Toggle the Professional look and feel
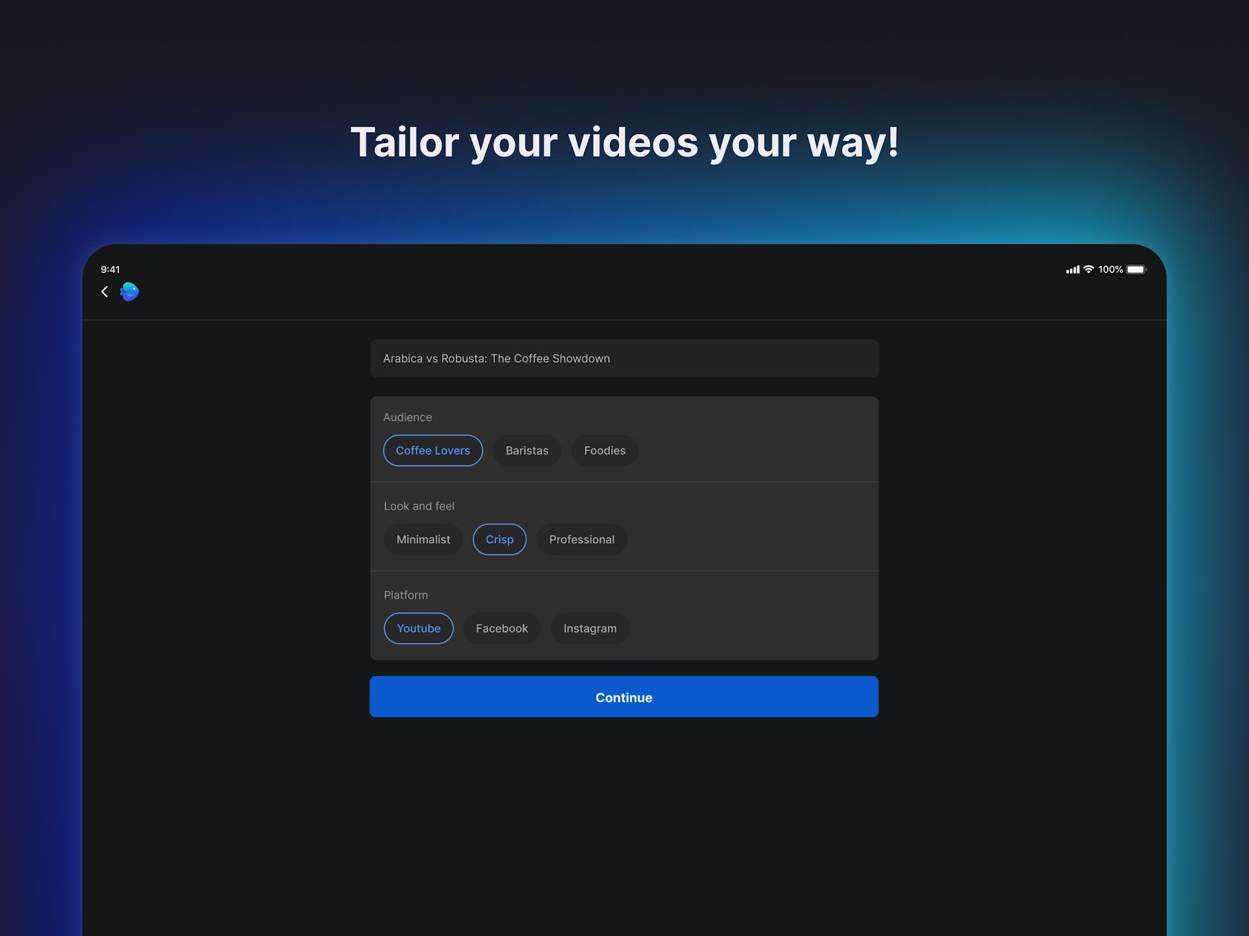 pyautogui.click(x=581, y=539)
